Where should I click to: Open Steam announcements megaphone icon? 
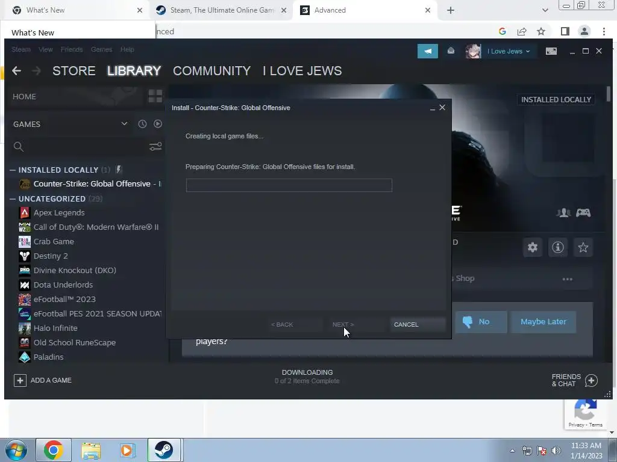428,51
